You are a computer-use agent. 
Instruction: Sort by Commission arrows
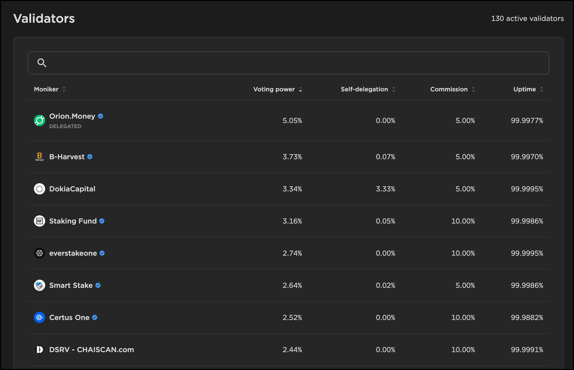pyautogui.click(x=473, y=89)
